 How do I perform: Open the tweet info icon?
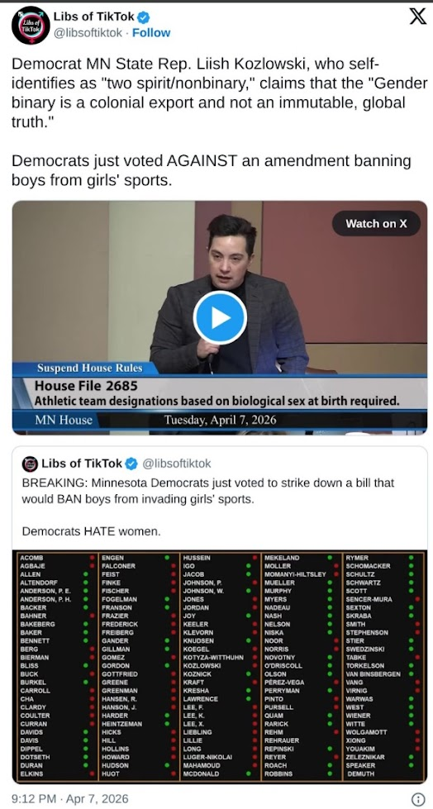pyautogui.click(x=417, y=799)
